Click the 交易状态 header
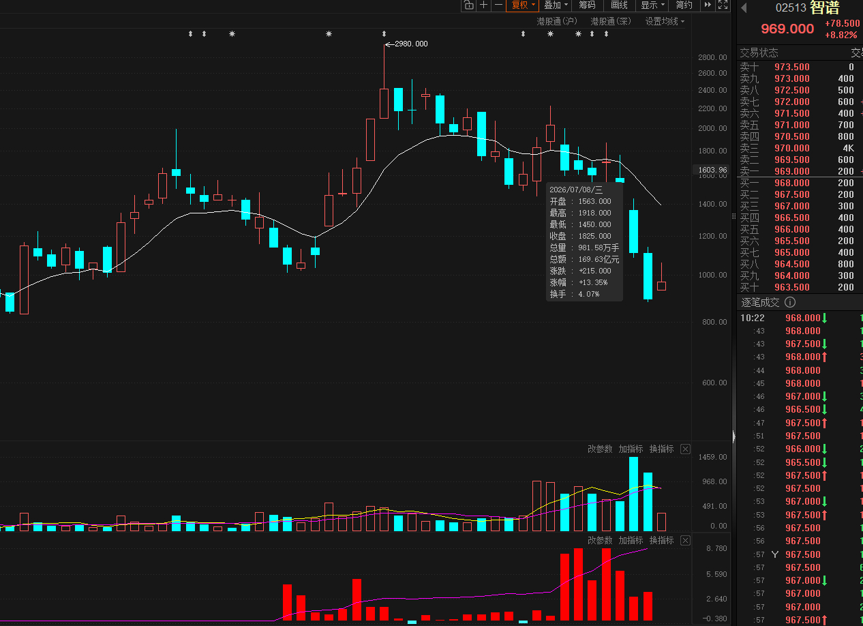 coord(759,53)
